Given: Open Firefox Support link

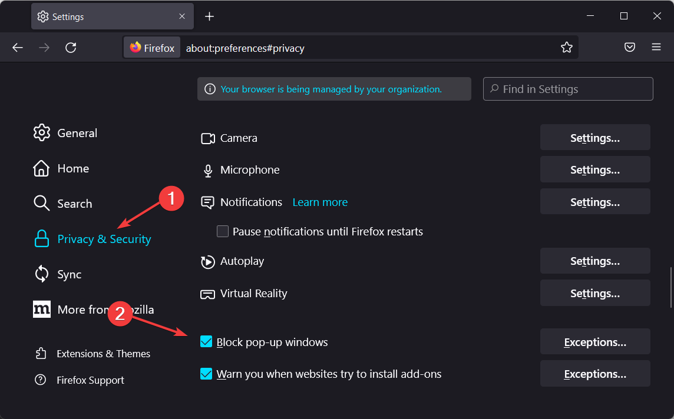Looking at the screenshot, I should click(90, 380).
